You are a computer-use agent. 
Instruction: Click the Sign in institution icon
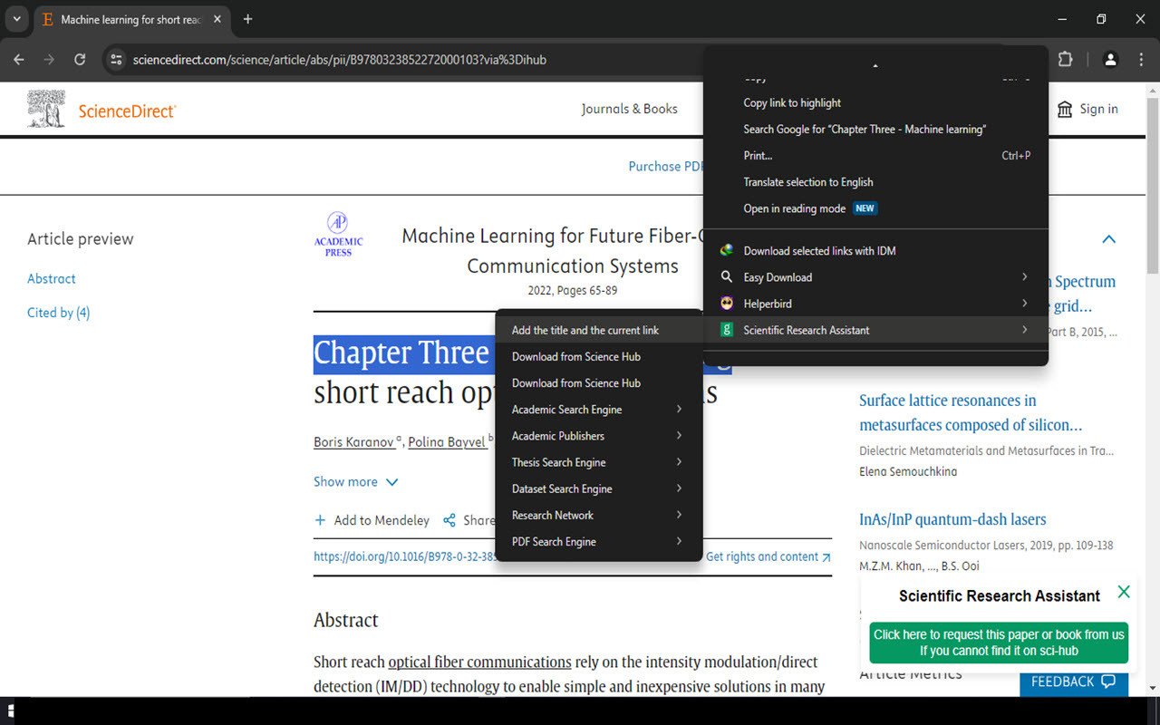pyautogui.click(x=1065, y=110)
